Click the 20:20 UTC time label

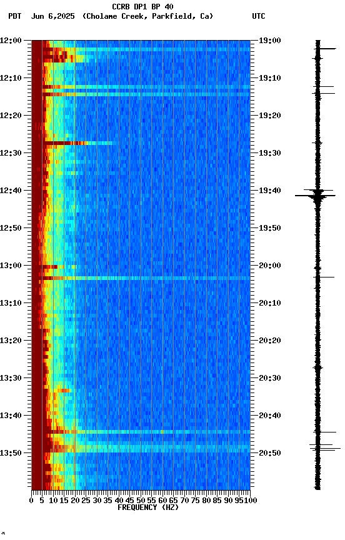(270, 341)
